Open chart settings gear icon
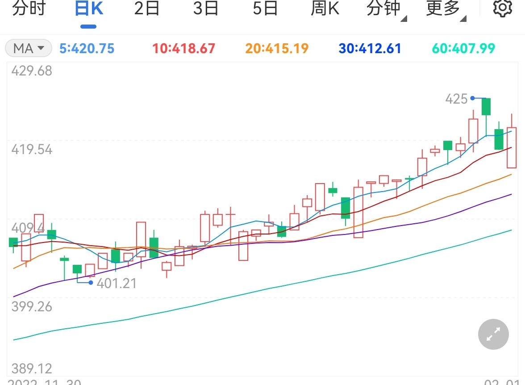This screenshot has width=525, height=385. pos(502,8)
